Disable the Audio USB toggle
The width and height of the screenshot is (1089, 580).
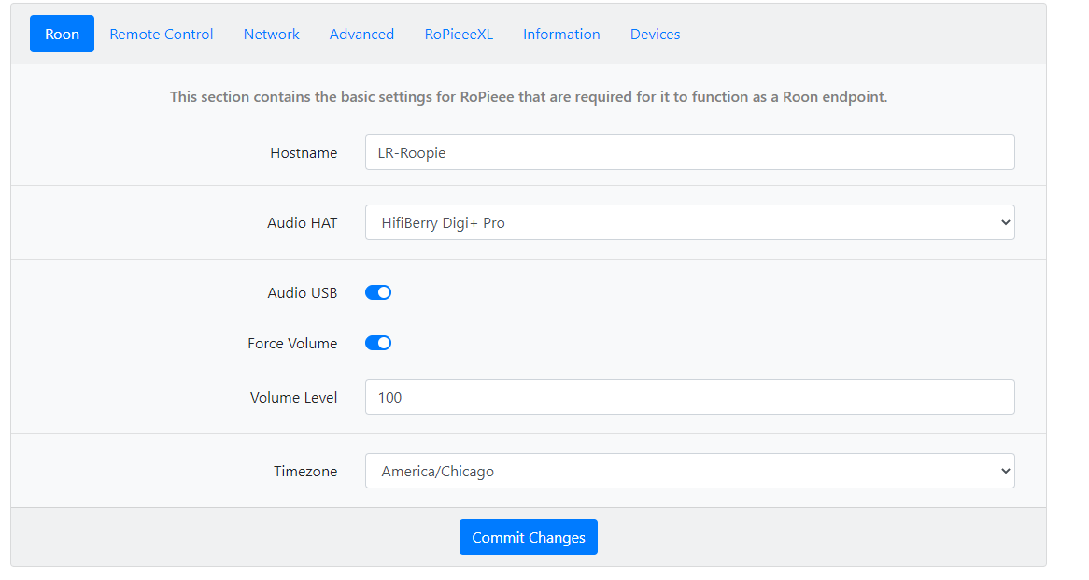tap(378, 292)
